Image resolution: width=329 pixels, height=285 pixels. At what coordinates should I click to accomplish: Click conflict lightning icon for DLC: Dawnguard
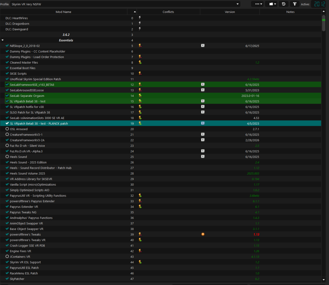[x=140, y=29]
